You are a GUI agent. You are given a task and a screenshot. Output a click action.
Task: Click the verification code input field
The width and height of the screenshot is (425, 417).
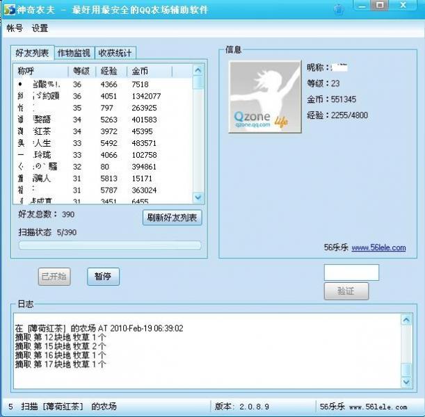(x=351, y=272)
